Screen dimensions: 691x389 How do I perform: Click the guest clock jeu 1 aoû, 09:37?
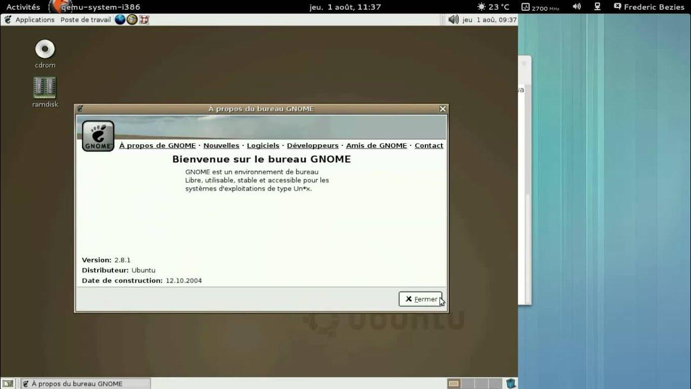(x=490, y=19)
